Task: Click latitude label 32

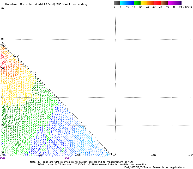Action: click(x=2, y=125)
